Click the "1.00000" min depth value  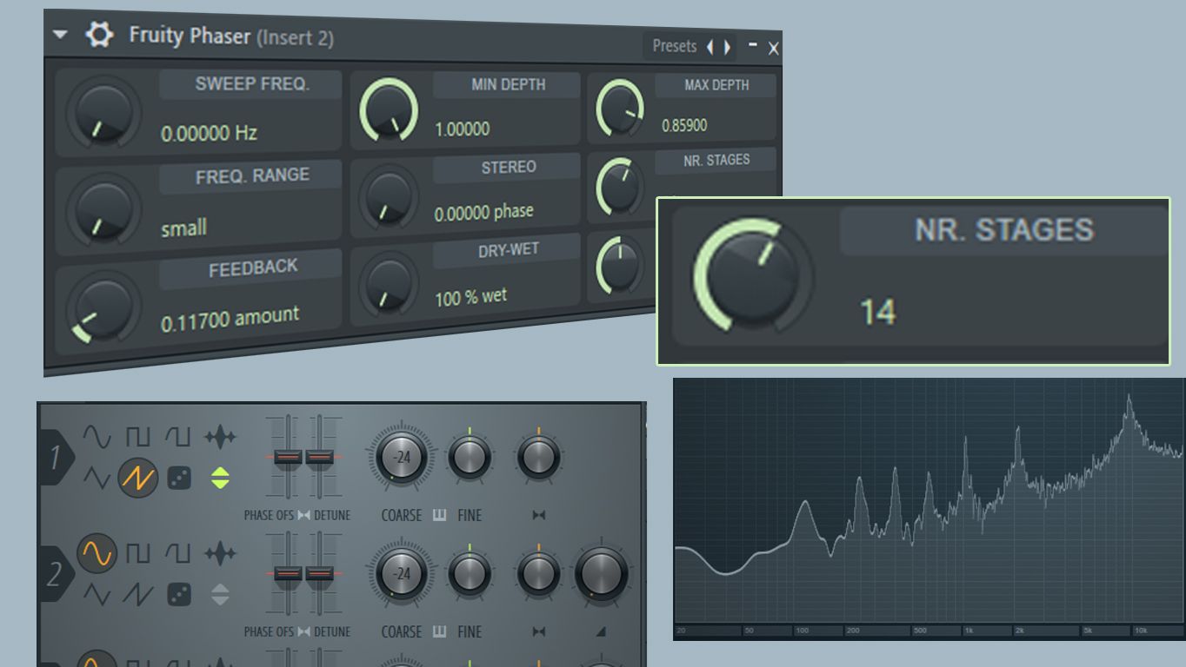coord(463,129)
